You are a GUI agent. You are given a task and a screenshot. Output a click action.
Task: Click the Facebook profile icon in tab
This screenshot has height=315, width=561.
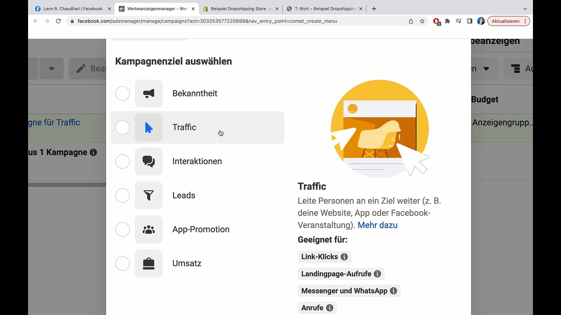tap(38, 8)
